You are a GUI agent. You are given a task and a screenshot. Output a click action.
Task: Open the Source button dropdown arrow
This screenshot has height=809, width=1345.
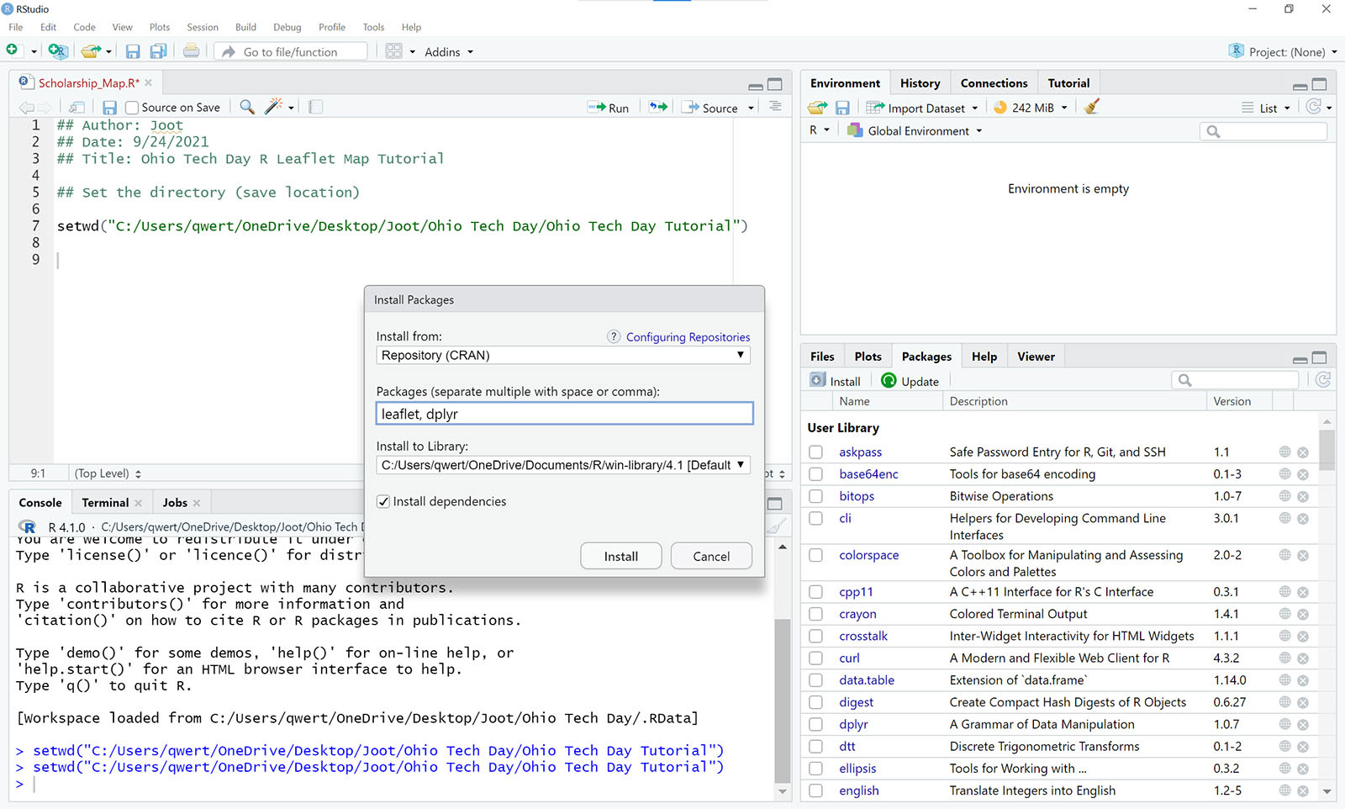[751, 108]
